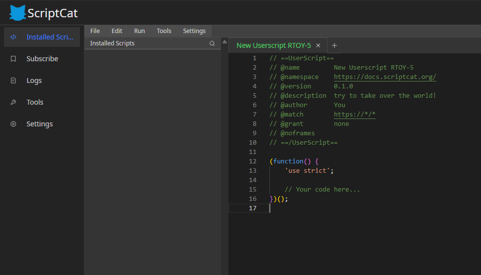The height and width of the screenshot is (275, 481).
Task: Click the https://*/* match URL
Action: [355, 114]
